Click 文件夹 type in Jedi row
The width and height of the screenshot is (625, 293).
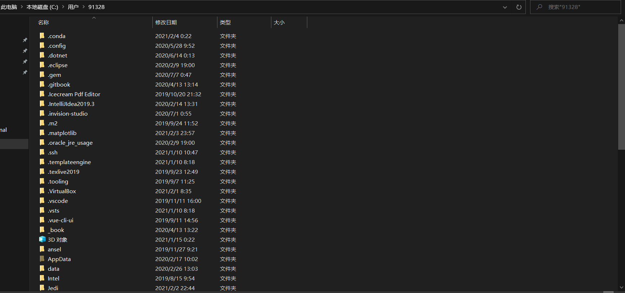coord(228,288)
